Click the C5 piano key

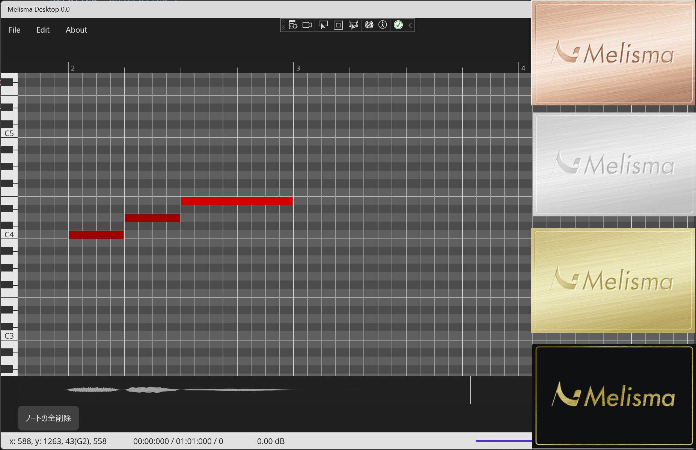click(x=9, y=133)
